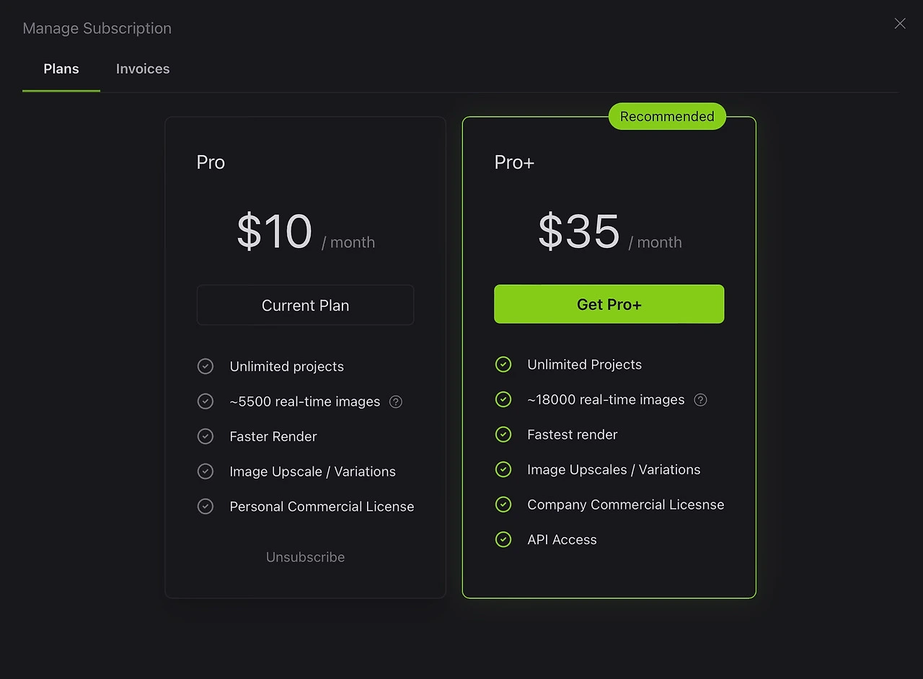Click help icon next to ~5500 real-time images
Screen dimensions: 923x679
[x=396, y=401]
